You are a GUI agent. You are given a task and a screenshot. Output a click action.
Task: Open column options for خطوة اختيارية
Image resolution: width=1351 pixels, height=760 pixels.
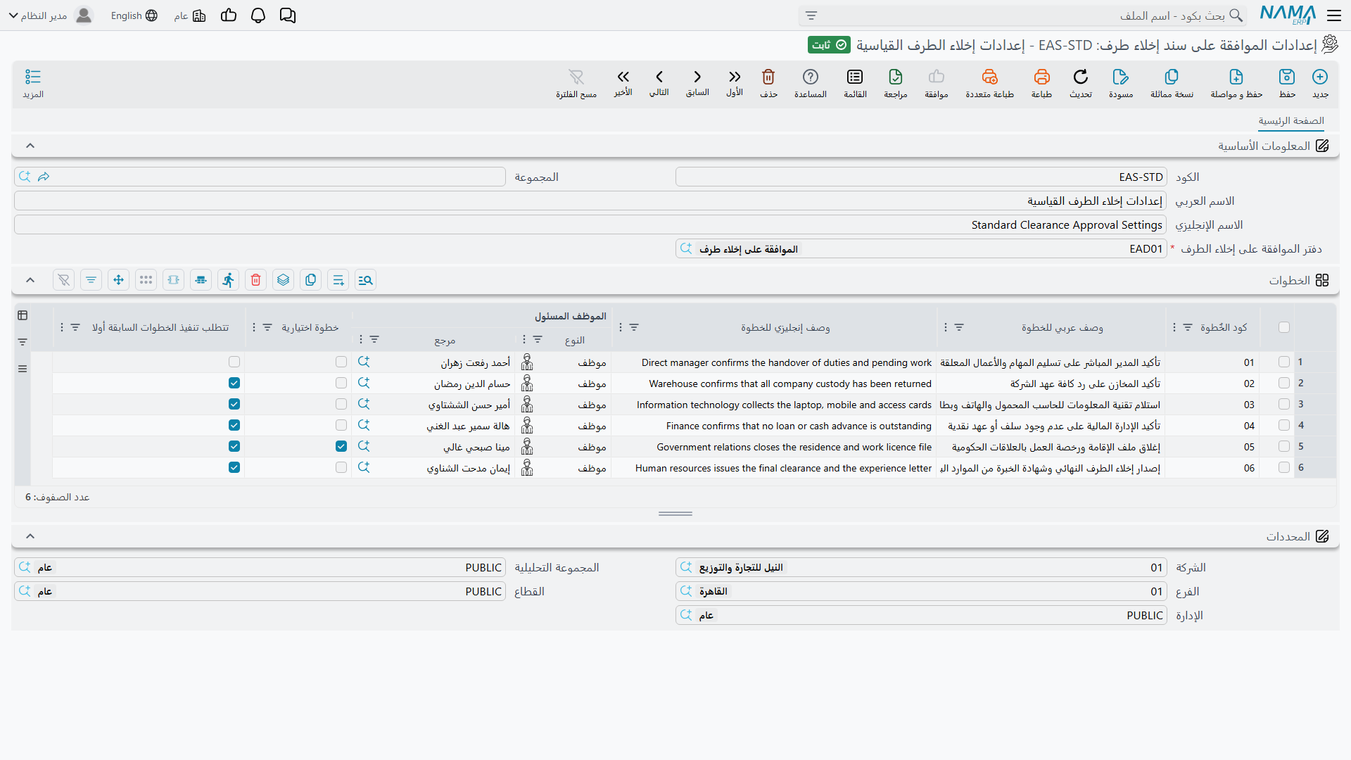254,327
